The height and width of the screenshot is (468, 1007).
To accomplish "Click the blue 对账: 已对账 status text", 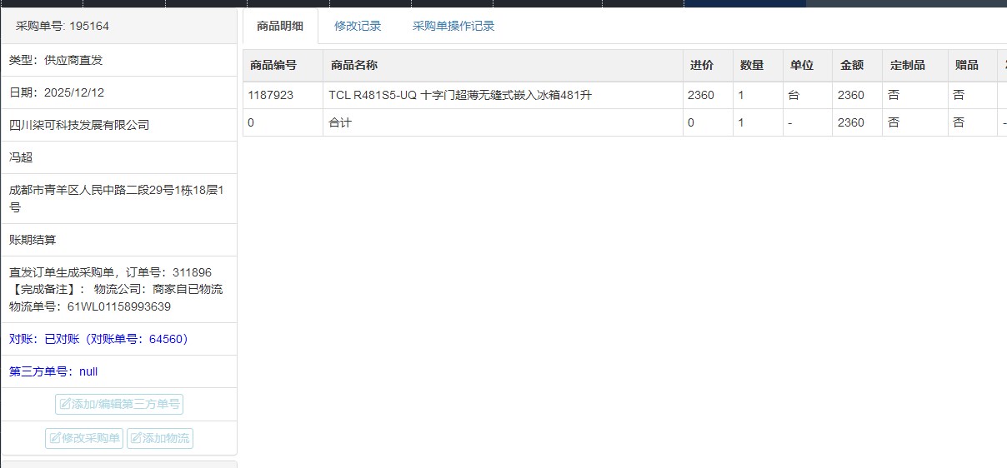I will pos(100,339).
